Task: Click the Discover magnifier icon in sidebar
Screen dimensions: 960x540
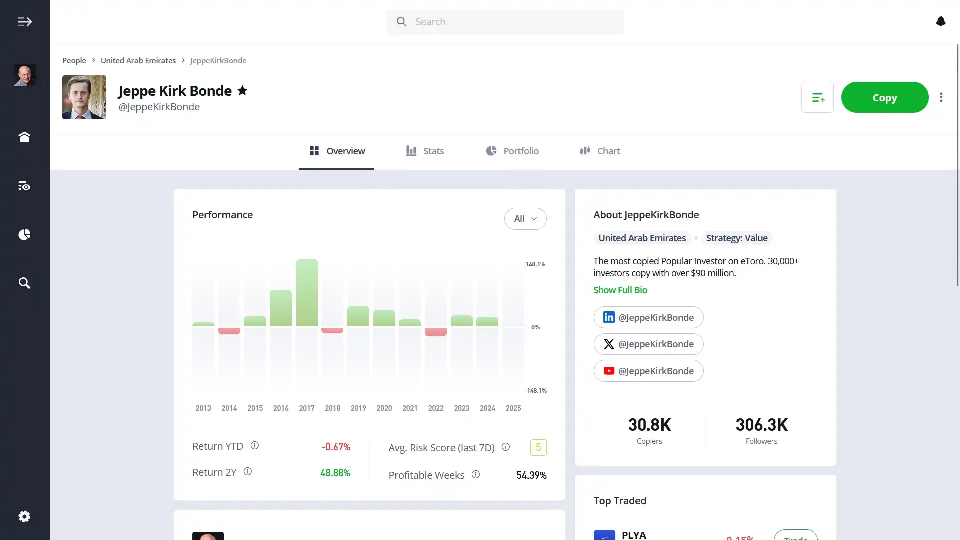Action: 24,283
